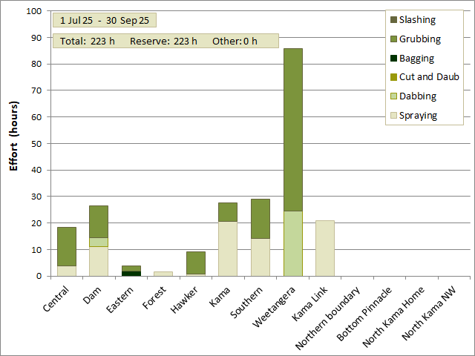
Task: Select the Dabbing legend color swatch
Action: (393, 96)
